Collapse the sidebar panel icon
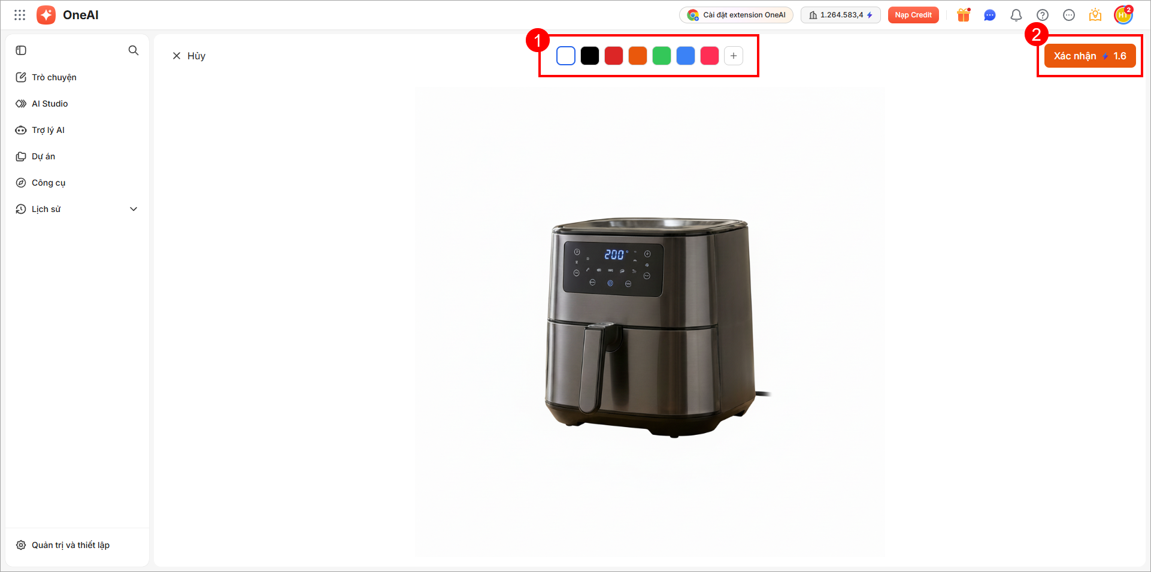The height and width of the screenshot is (572, 1151). pos(21,50)
